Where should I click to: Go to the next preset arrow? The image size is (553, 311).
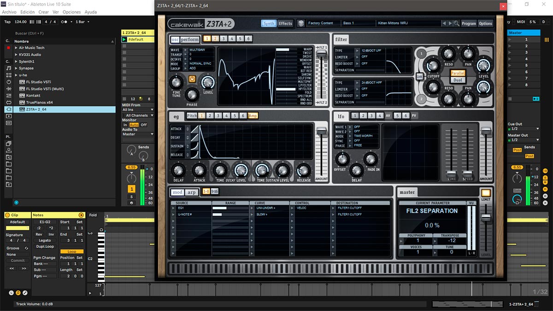click(x=450, y=23)
